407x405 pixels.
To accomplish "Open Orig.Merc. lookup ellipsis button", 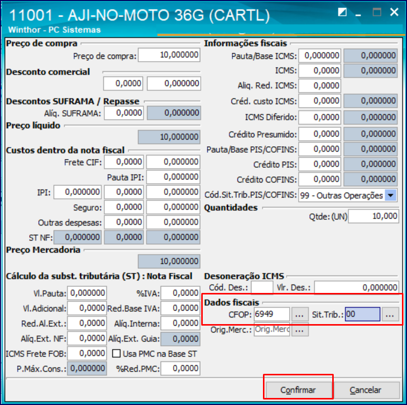I will (x=300, y=330).
